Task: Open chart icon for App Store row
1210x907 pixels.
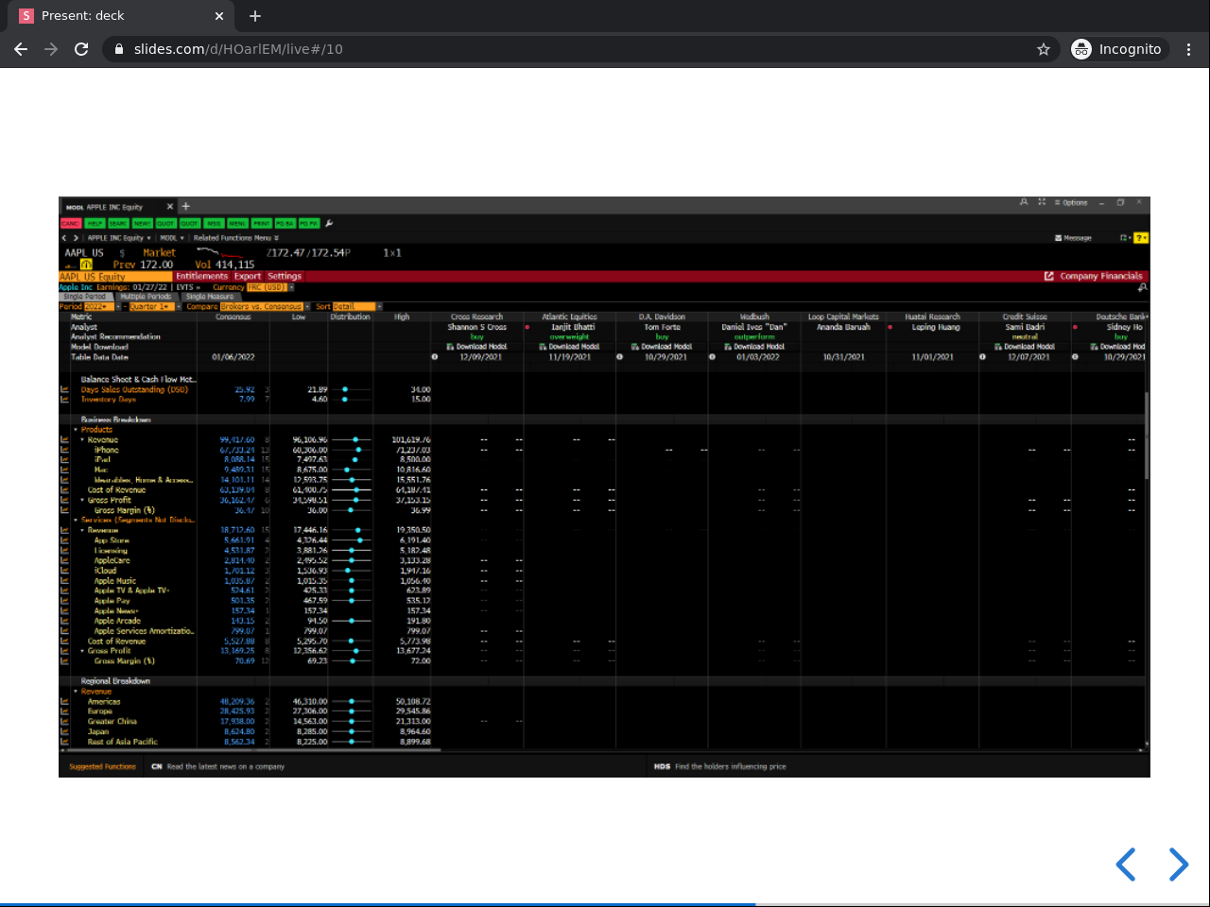Action: tap(64, 540)
